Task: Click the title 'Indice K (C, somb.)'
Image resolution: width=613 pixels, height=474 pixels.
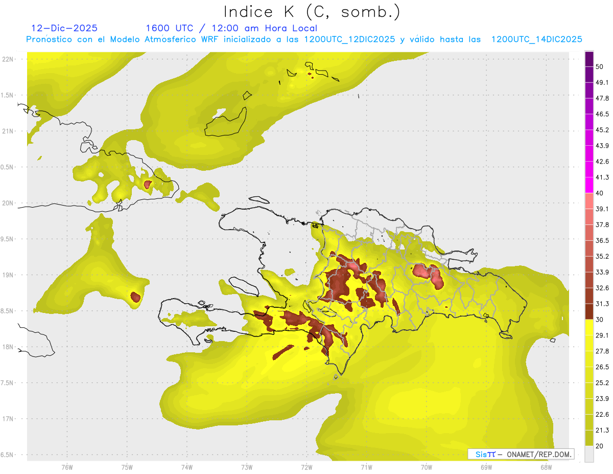Action: coord(312,11)
